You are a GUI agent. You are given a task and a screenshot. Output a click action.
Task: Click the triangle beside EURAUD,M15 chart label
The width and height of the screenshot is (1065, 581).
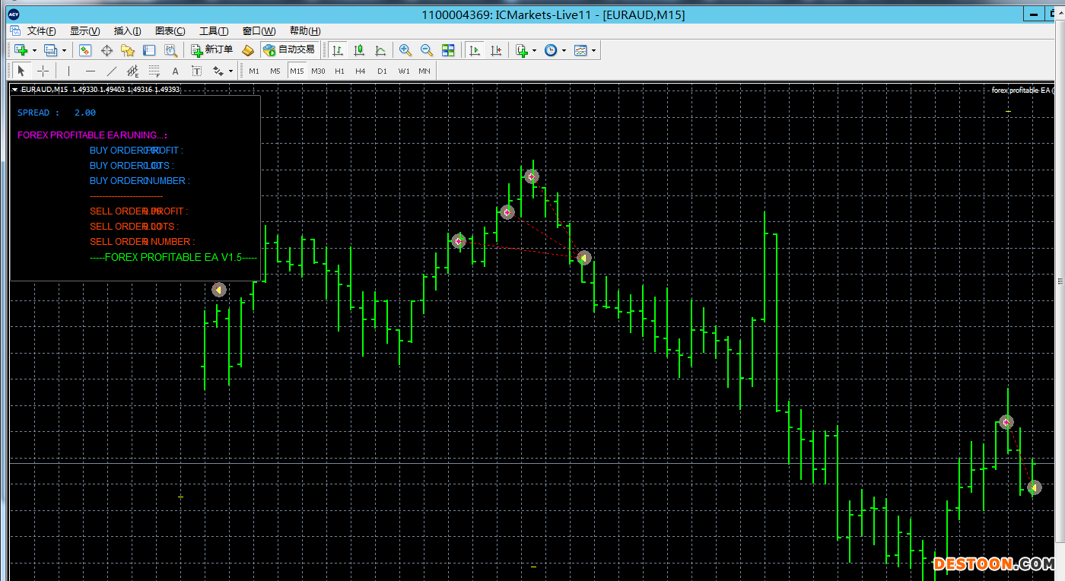tap(14, 90)
